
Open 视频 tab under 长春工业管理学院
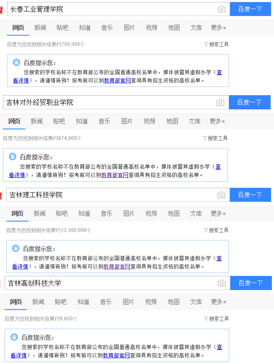click(151, 28)
